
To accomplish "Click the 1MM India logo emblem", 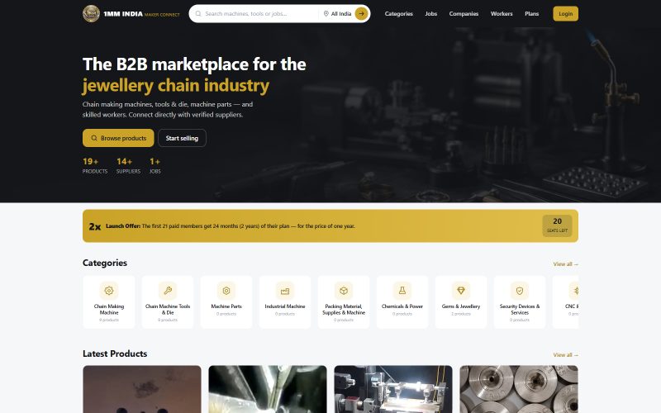I will pos(91,13).
